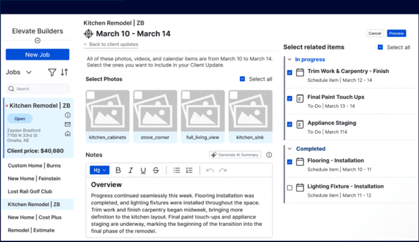Apply strikethrough formatting in Notes
The width and height of the screenshot is (419, 242).
(x=156, y=170)
